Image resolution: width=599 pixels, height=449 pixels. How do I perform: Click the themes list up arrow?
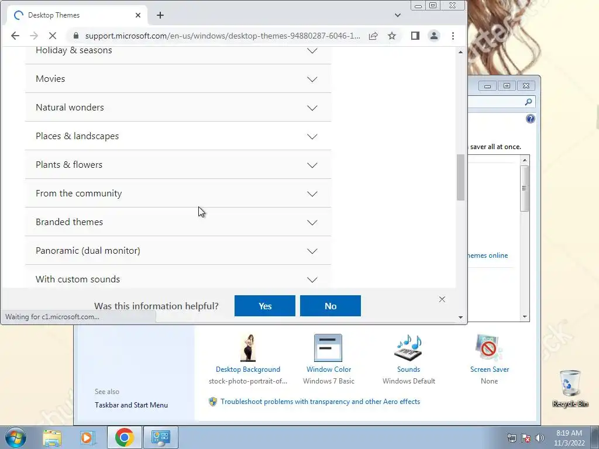(525, 160)
